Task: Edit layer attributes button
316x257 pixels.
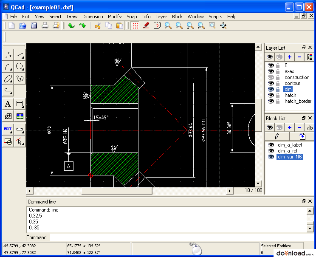Action: pyautogui.click(x=310, y=57)
